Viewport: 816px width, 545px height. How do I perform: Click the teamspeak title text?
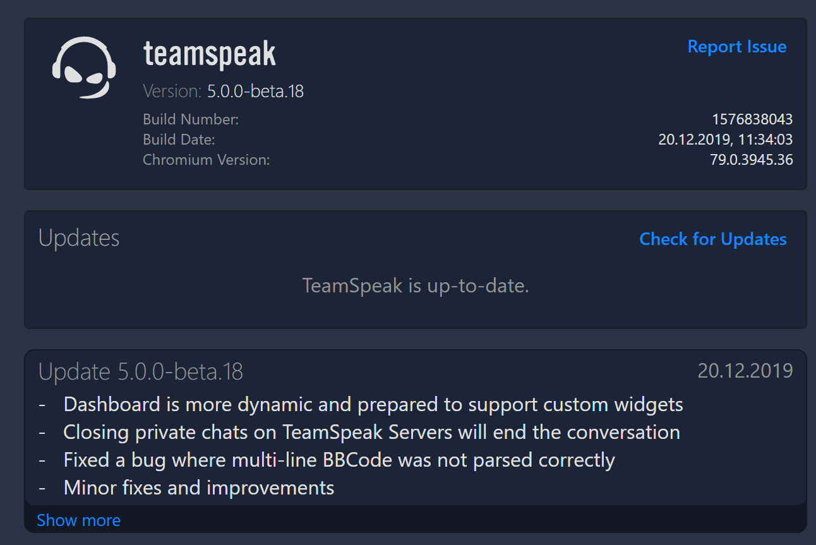point(210,54)
